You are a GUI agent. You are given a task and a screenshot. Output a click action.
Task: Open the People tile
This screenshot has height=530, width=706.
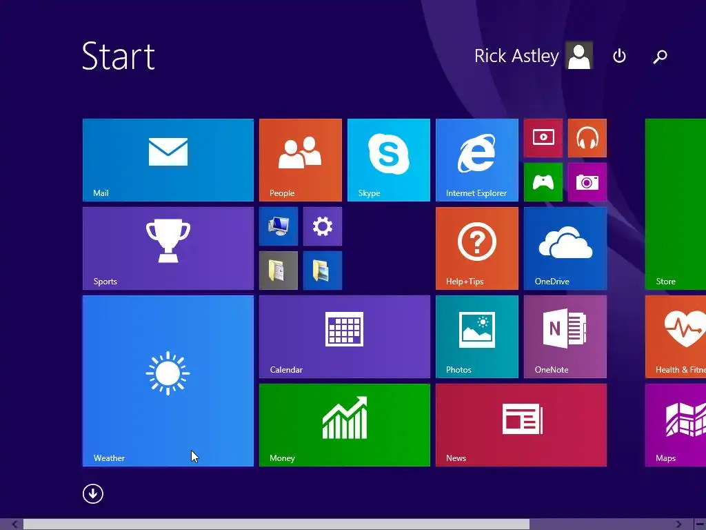click(301, 160)
